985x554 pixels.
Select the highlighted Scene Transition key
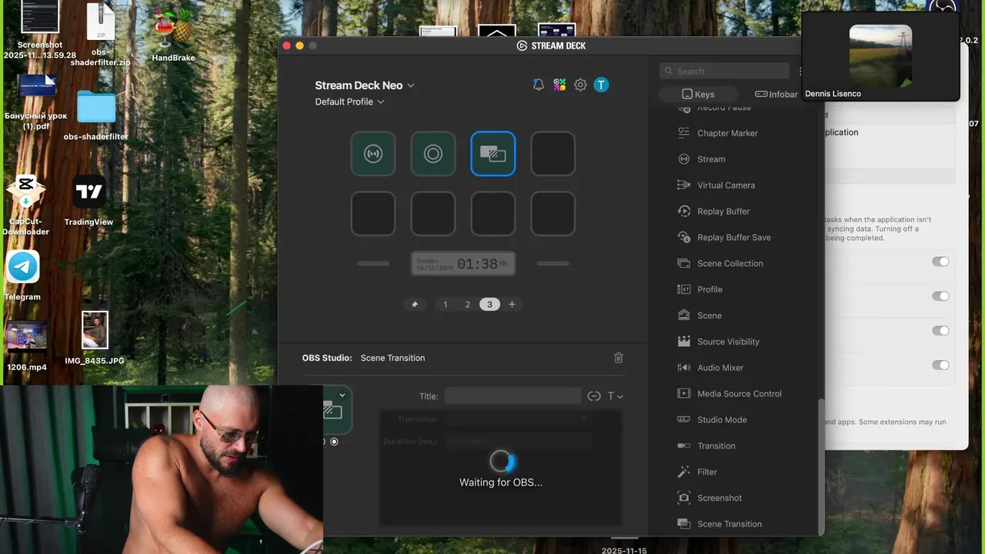coord(493,154)
